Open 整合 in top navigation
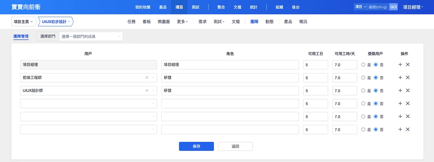 [221, 7]
